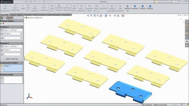Adjust Direction 2 instance count spinner

21,54
